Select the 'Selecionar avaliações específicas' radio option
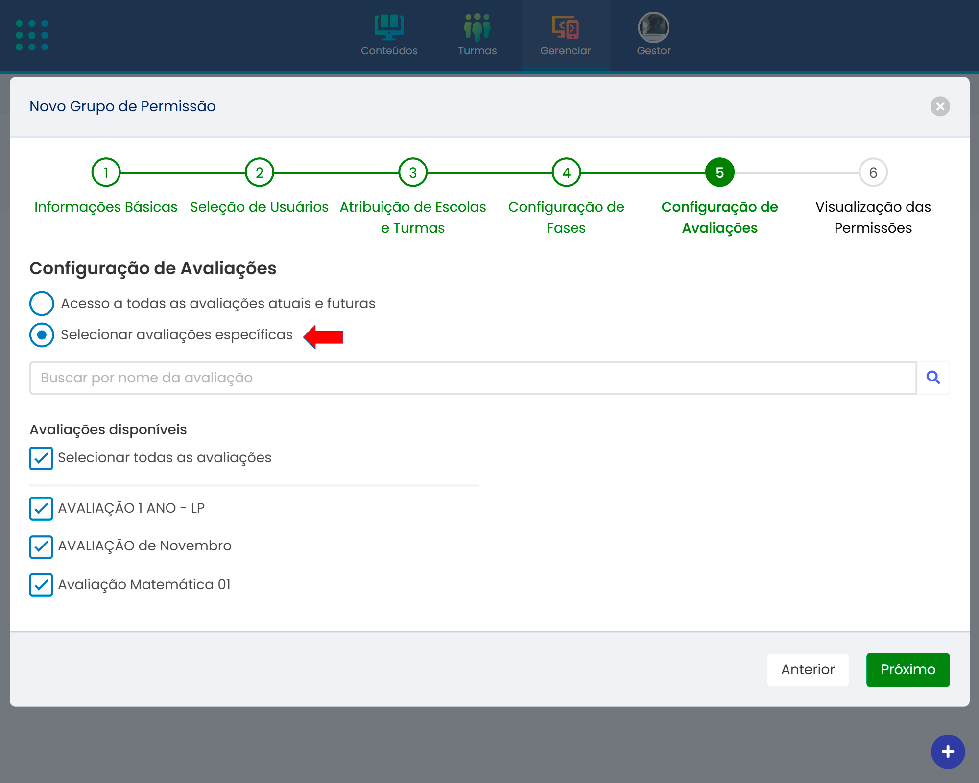The width and height of the screenshot is (979, 783). [x=42, y=335]
